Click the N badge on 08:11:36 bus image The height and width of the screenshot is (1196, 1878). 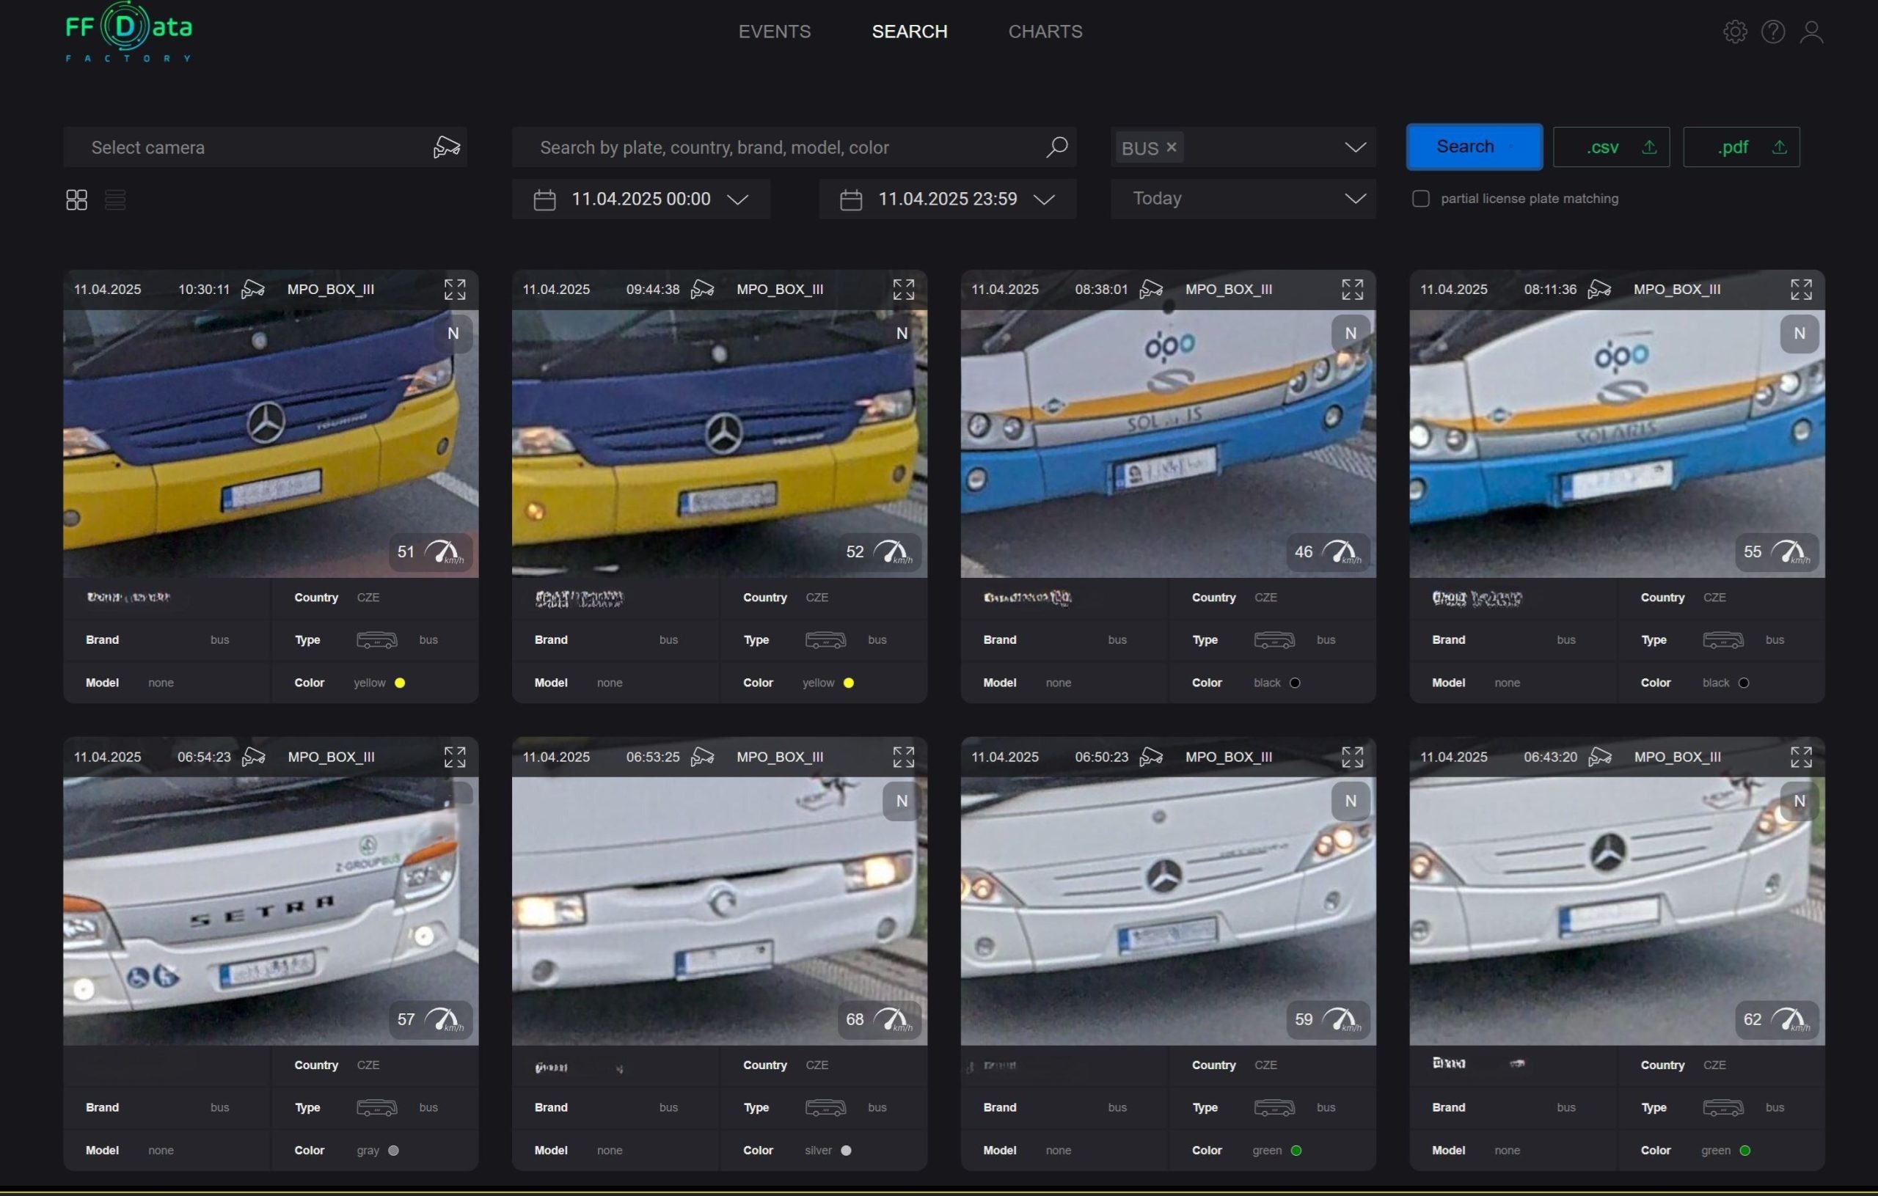coord(1800,334)
